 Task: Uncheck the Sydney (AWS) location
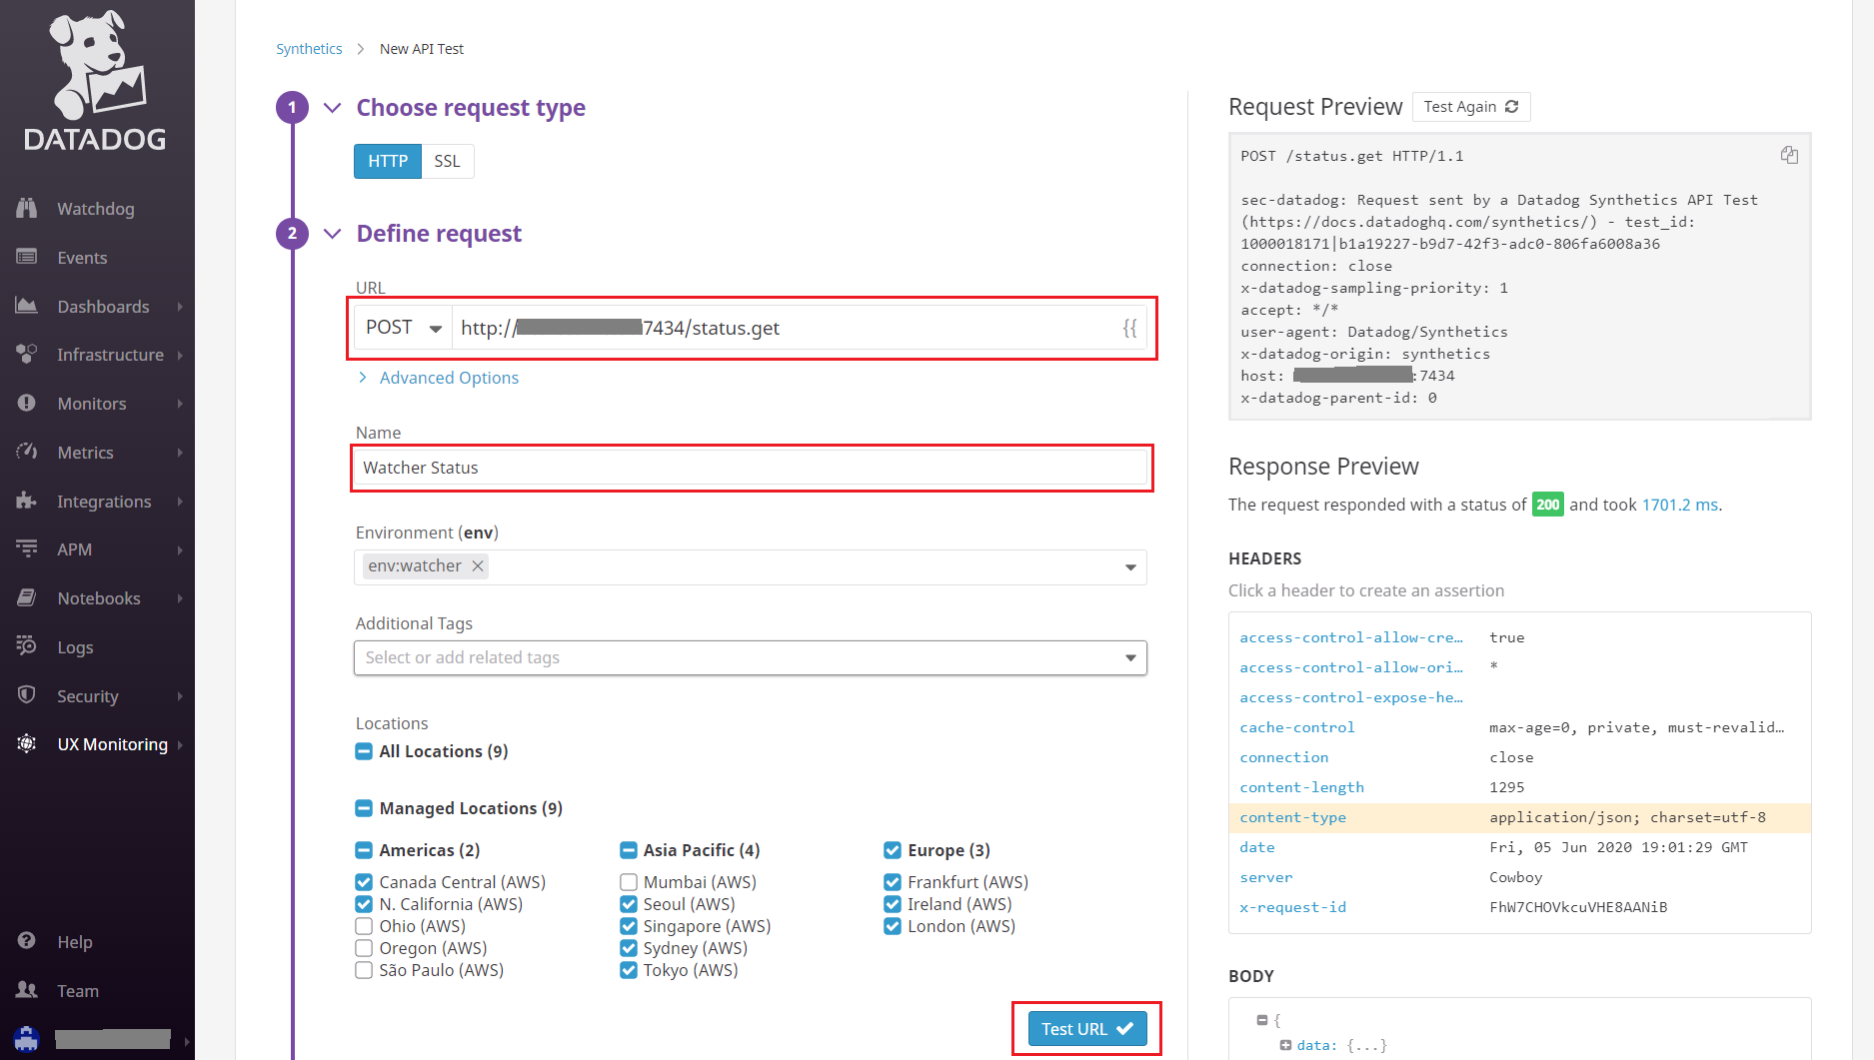coord(629,948)
